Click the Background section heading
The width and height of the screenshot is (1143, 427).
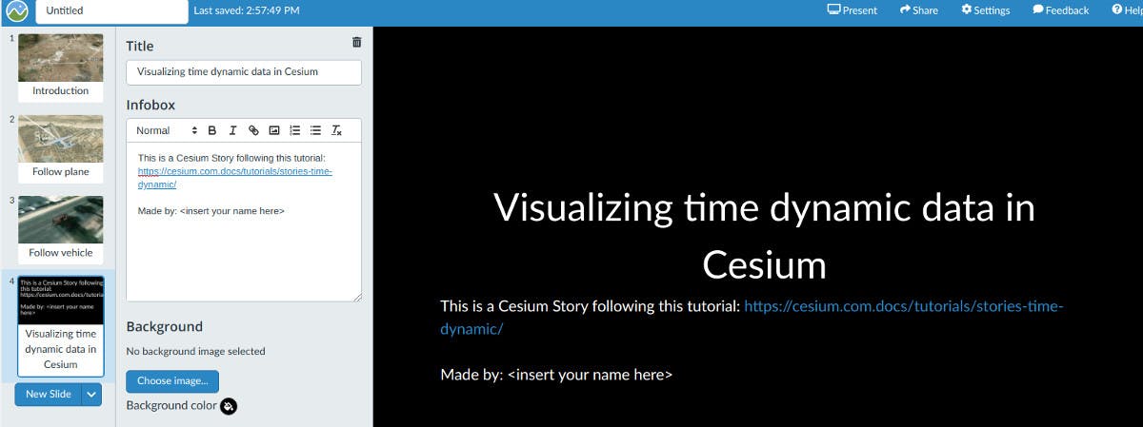(x=164, y=326)
